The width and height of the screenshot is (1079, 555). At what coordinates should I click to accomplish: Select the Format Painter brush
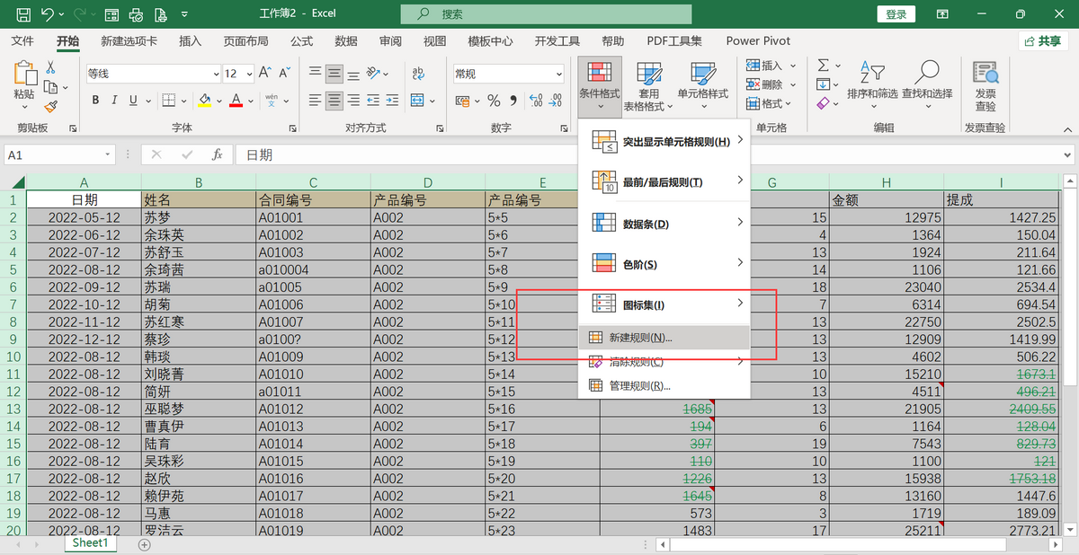pyautogui.click(x=50, y=107)
